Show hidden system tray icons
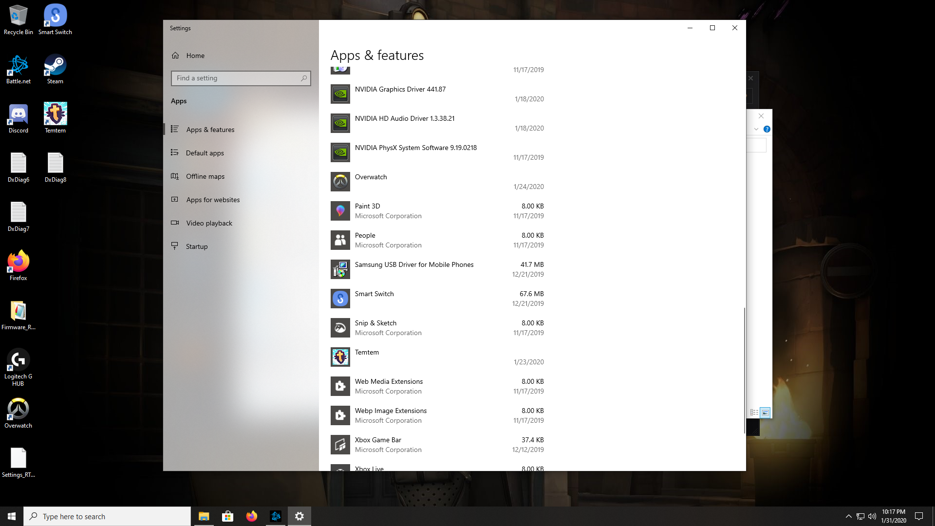The image size is (935, 526). tap(848, 516)
